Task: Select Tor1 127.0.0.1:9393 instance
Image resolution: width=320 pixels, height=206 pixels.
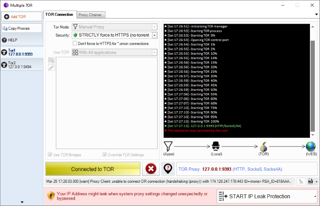Action: tap(22, 52)
